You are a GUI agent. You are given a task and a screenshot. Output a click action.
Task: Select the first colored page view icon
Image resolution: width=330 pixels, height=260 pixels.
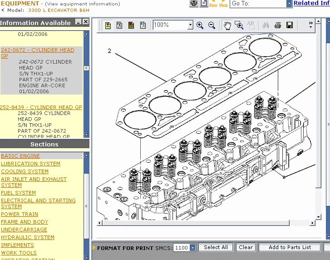pos(108,25)
